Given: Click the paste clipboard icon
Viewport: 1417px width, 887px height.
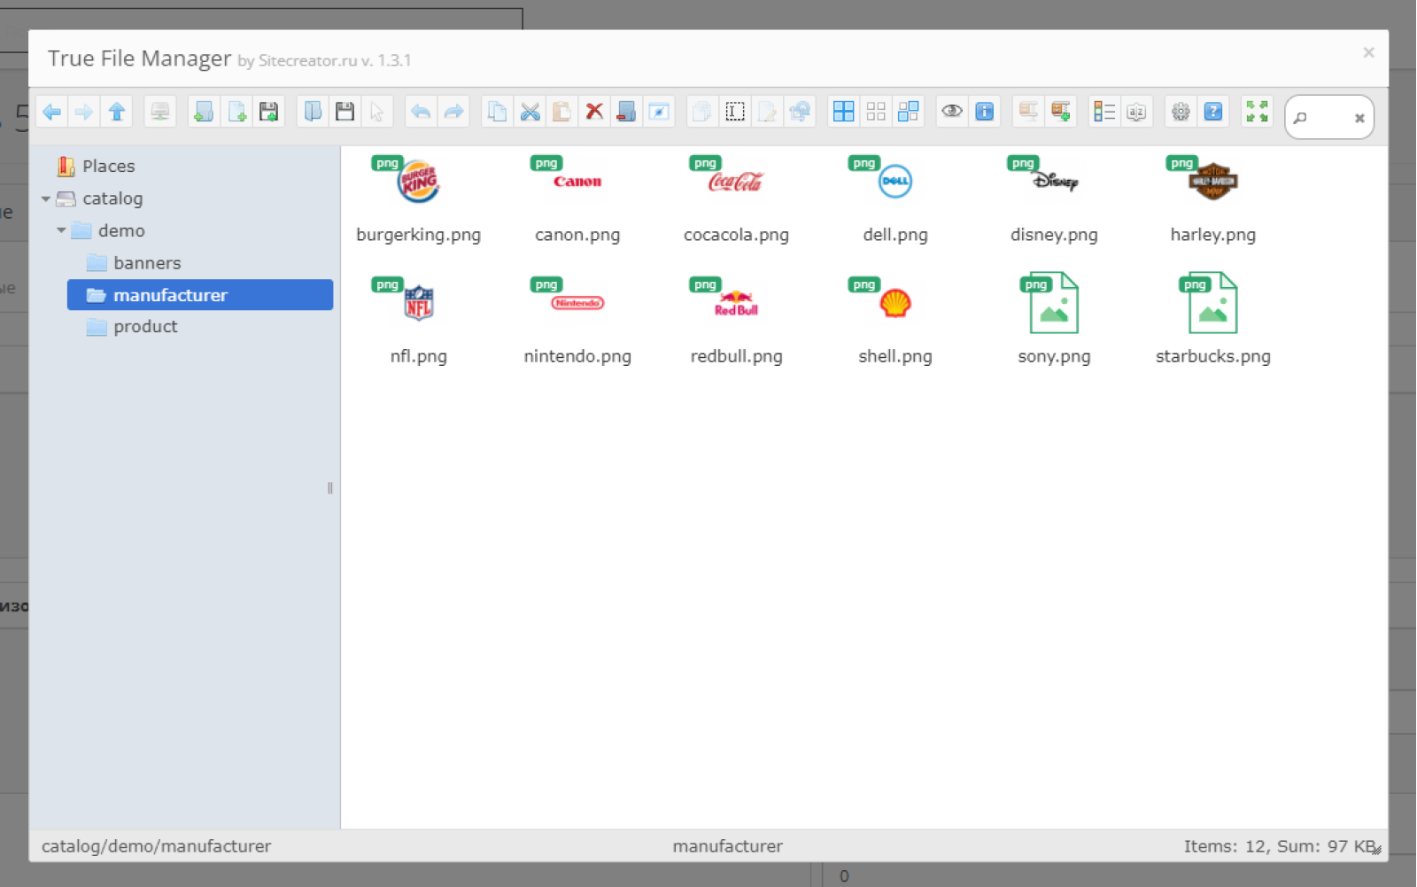Looking at the screenshot, I should [561, 112].
